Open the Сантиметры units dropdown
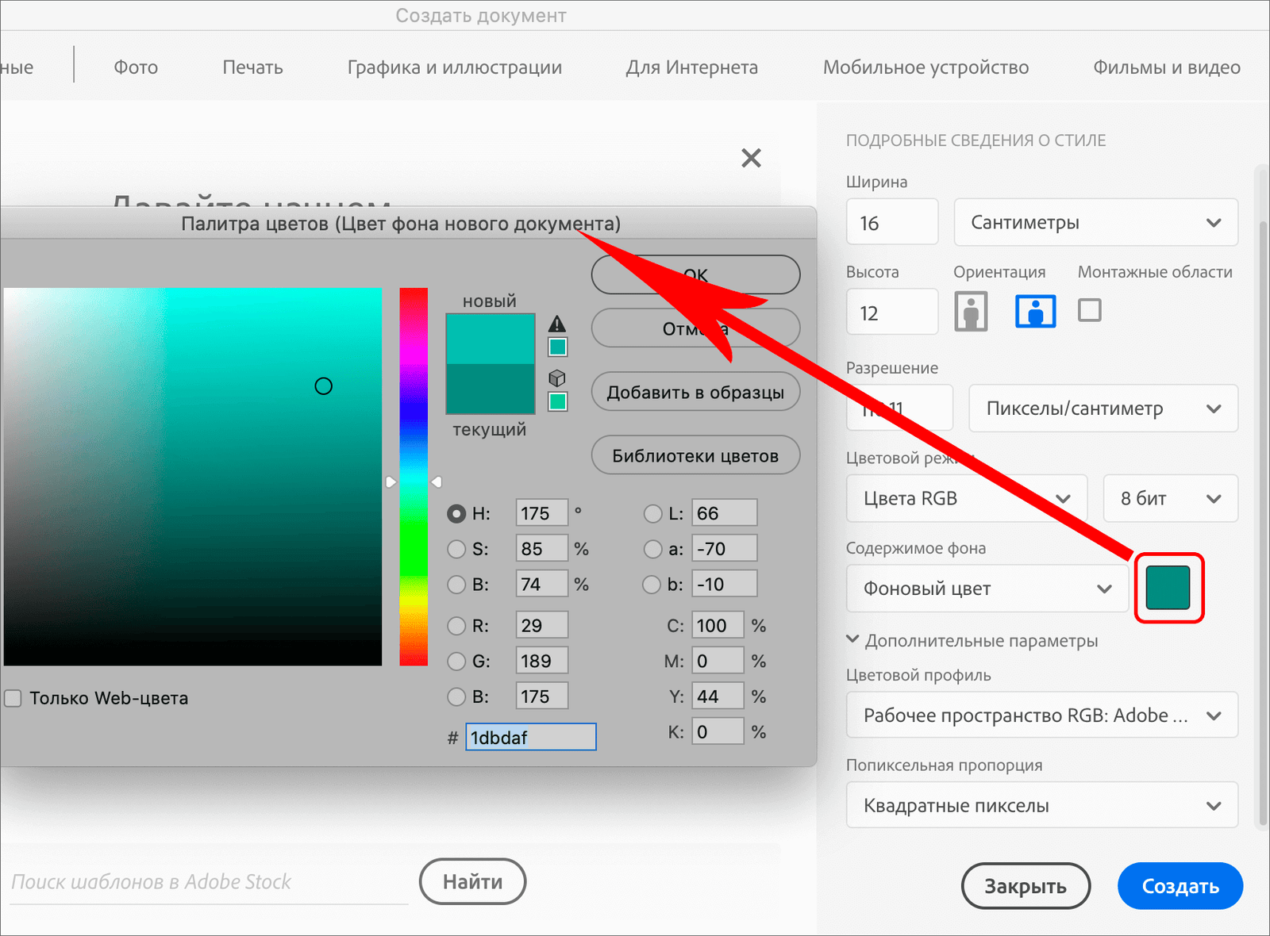 pos(1095,222)
